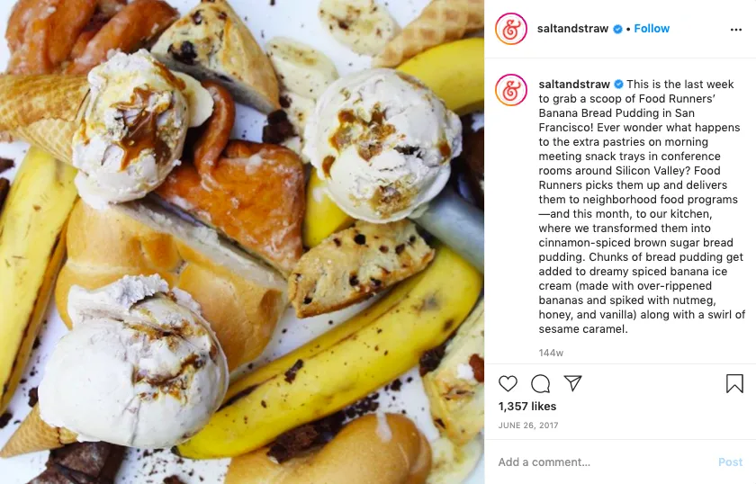Open comments with speech bubble icon
Image resolution: width=756 pixels, height=484 pixels.
click(x=541, y=384)
